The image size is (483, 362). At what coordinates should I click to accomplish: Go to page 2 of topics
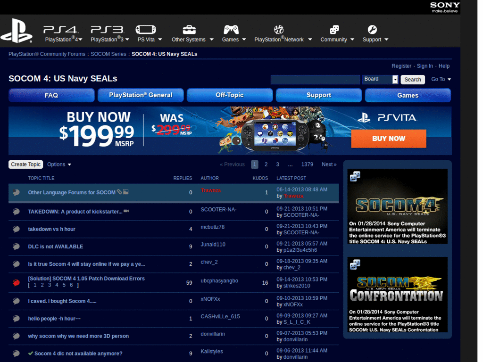click(266, 165)
